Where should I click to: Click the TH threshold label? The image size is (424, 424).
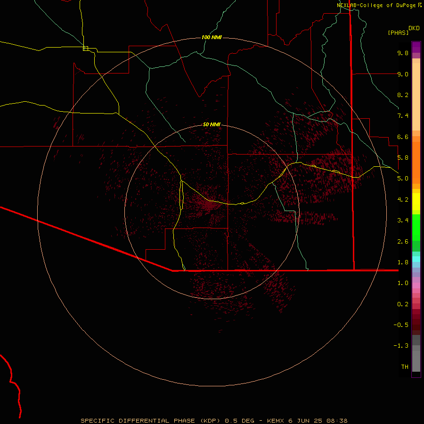405,367
